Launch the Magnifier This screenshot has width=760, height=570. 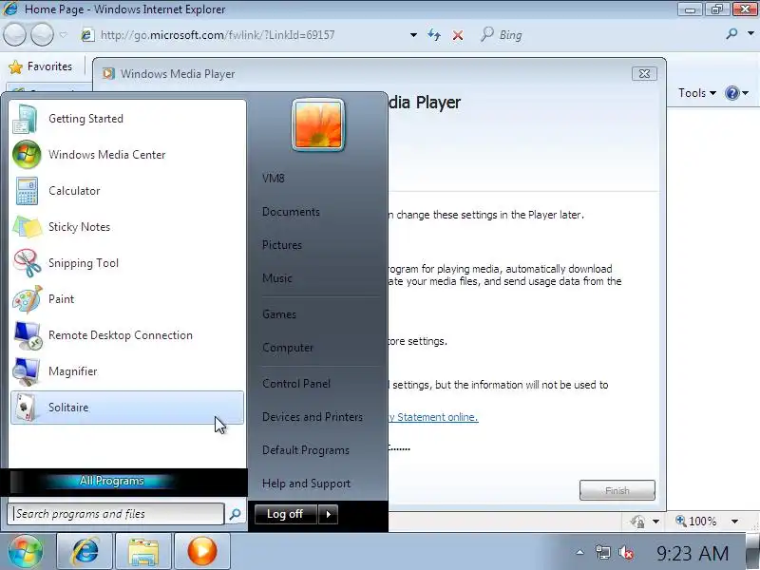coord(127,371)
